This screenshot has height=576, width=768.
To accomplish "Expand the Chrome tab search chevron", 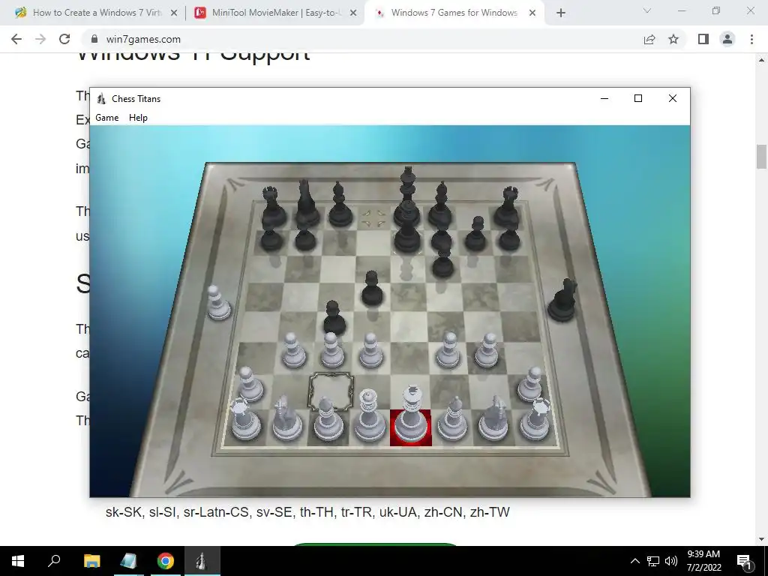I will pyautogui.click(x=647, y=10).
